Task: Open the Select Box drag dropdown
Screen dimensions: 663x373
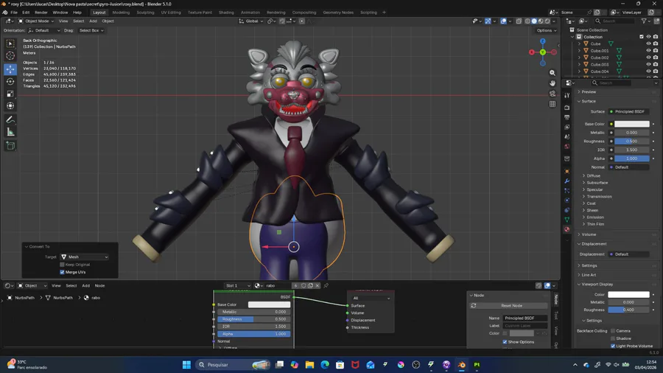Action: (91, 30)
